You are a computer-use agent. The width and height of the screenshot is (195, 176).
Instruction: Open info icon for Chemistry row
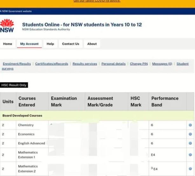pos(190,125)
